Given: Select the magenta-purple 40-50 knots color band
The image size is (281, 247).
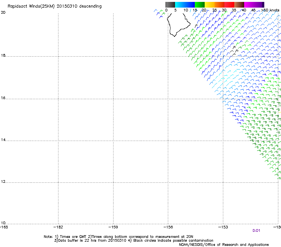Looking at the screenshot, I should coord(254,5).
